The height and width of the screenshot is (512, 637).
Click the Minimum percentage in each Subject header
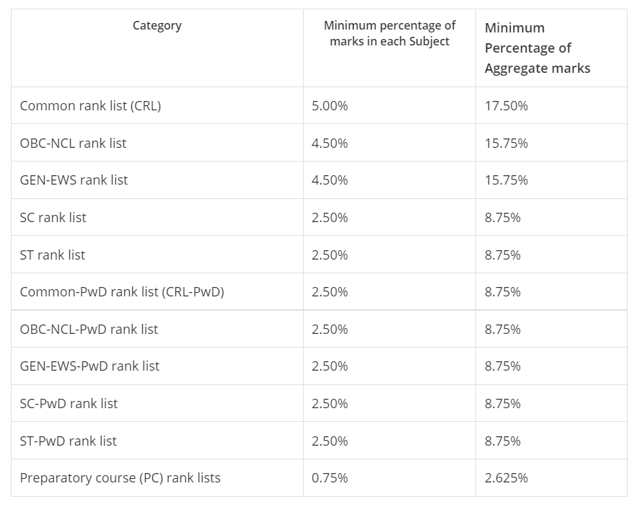point(390,33)
